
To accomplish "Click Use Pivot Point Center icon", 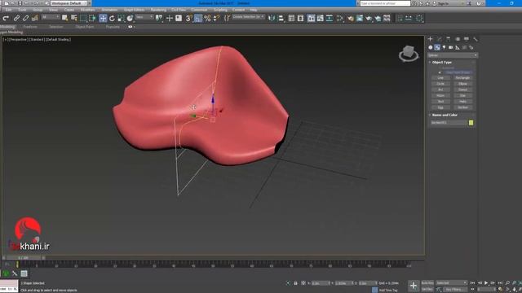I will pyautogui.click(x=160, y=18).
